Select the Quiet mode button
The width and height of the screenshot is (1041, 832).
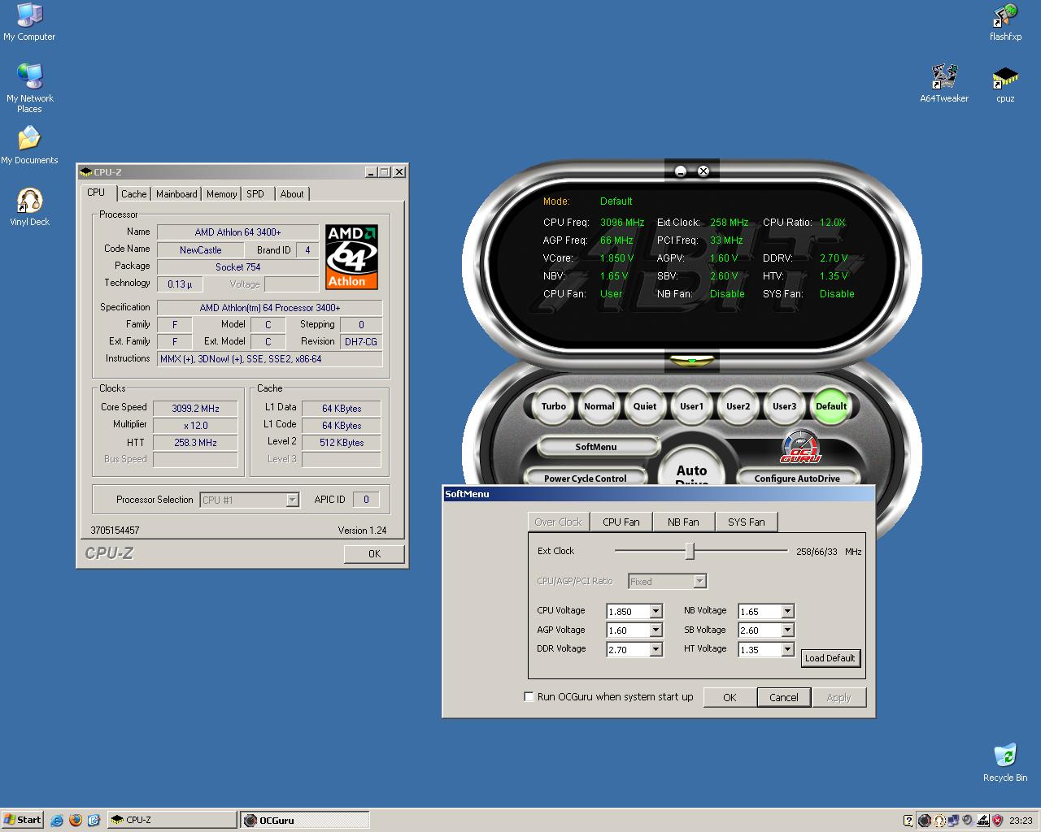pos(645,406)
